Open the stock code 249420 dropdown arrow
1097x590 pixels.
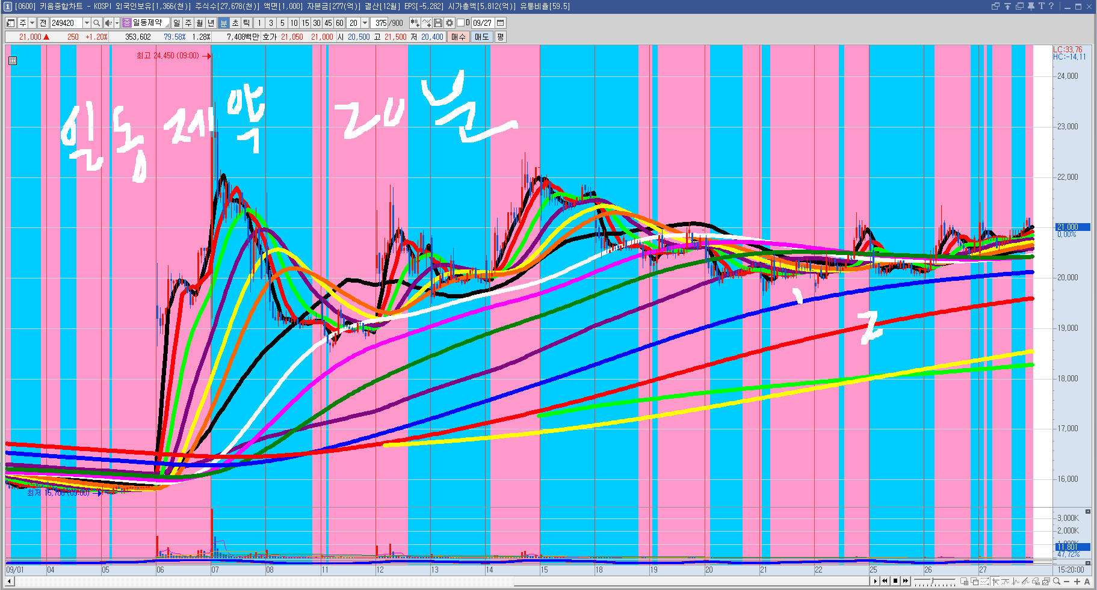click(x=87, y=23)
